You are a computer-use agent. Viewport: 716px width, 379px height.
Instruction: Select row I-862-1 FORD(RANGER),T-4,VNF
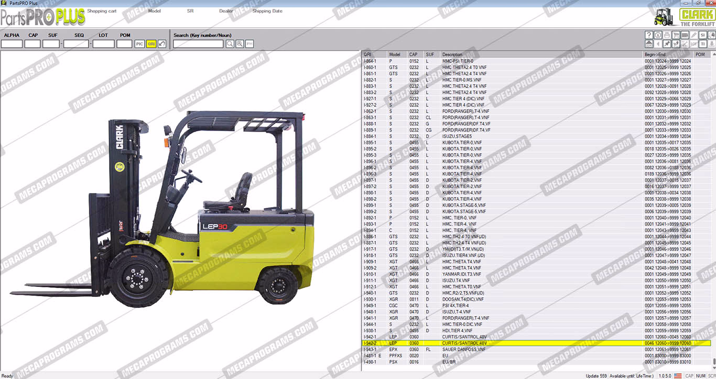(536, 111)
